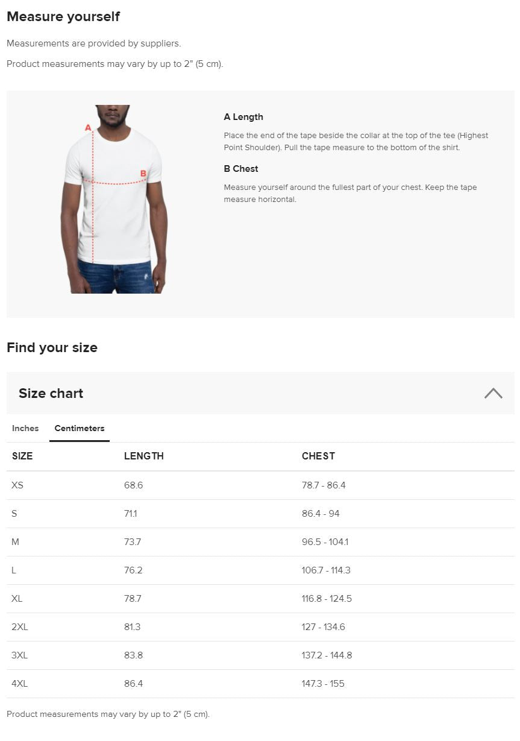Click the B Chest heading
The image size is (520, 741).
[x=241, y=169]
